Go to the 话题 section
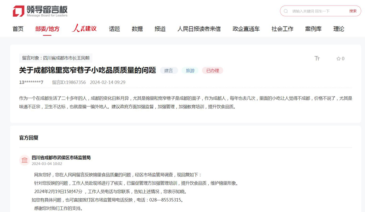 pos(114,29)
